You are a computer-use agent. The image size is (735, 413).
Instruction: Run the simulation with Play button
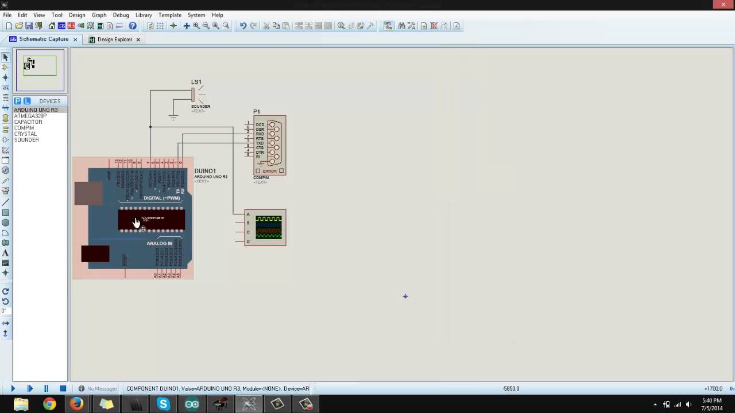pos(13,388)
